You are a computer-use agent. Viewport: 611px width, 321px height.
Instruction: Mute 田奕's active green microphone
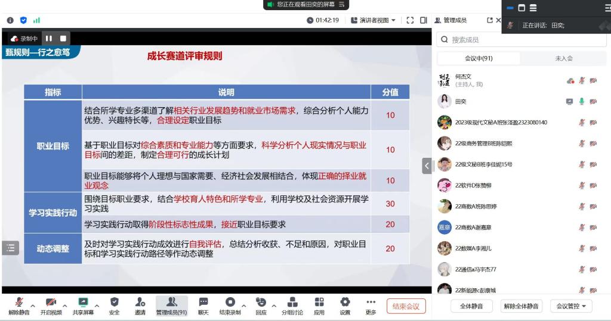click(x=582, y=101)
